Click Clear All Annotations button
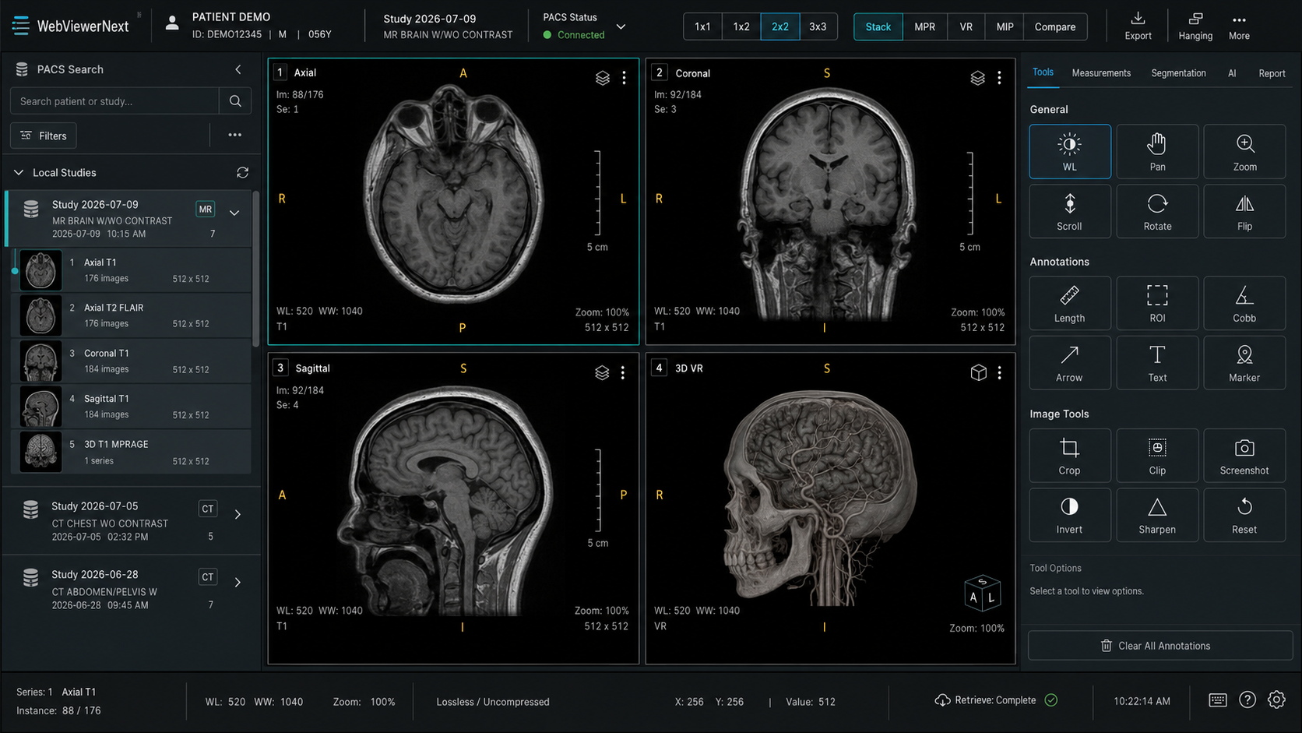The width and height of the screenshot is (1302, 733). point(1160,646)
